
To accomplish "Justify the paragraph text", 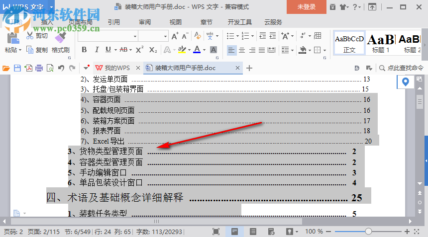I will click(x=262, y=50).
